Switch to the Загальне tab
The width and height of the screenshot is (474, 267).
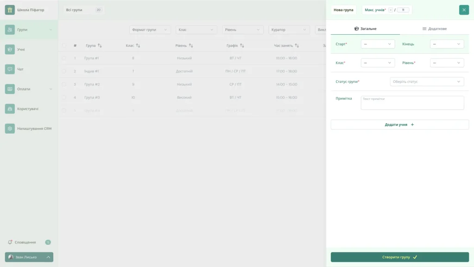point(365,29)
